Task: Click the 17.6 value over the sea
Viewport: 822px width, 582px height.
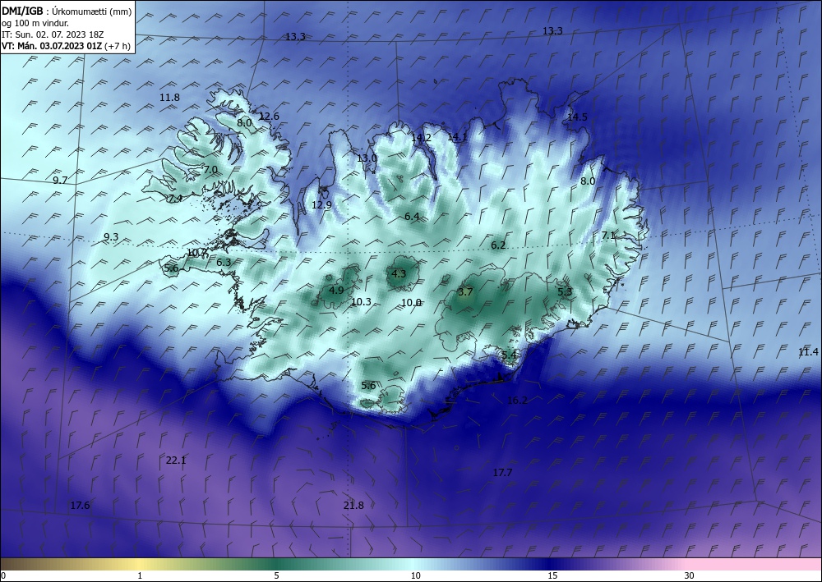Action: tap(80, 506)
